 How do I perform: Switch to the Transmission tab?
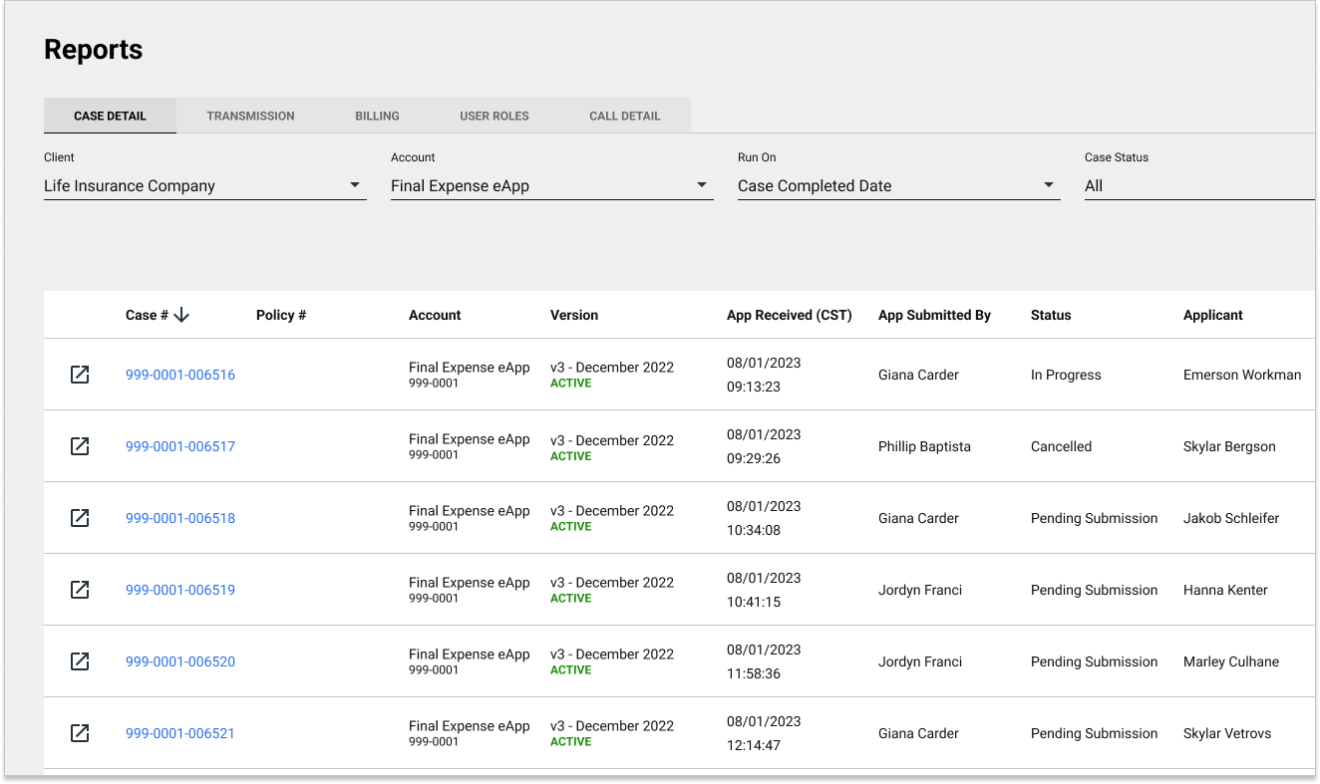coord(250,116)
